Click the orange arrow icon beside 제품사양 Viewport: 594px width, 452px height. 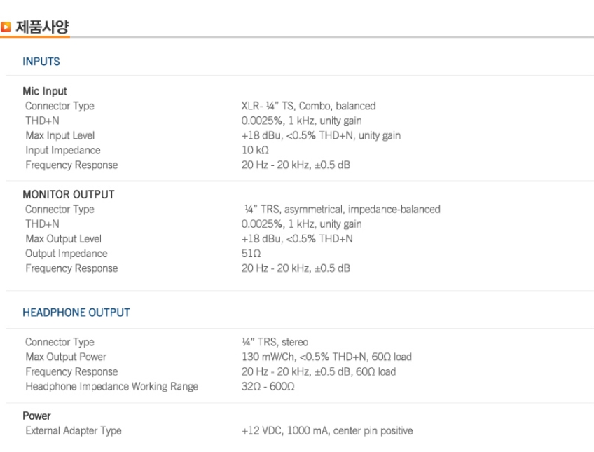point(6,27)
